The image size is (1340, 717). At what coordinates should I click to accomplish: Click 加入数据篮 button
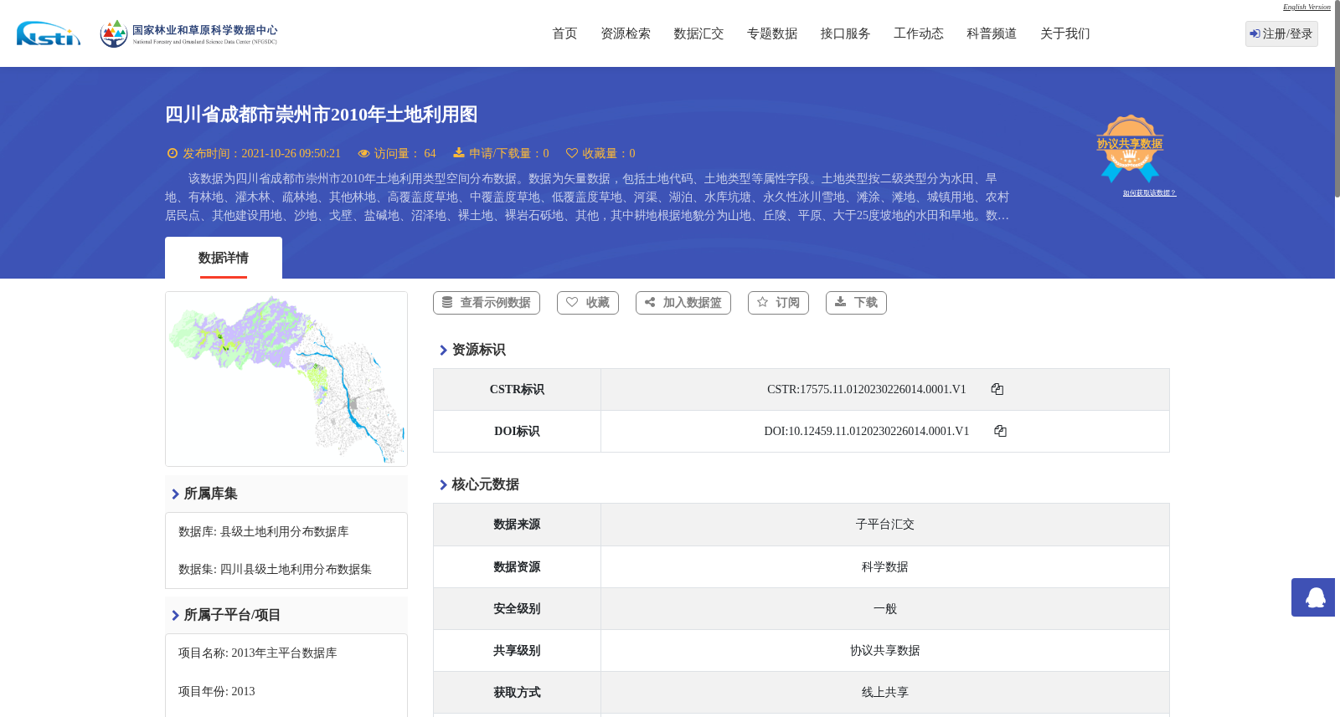pos(683,303)
